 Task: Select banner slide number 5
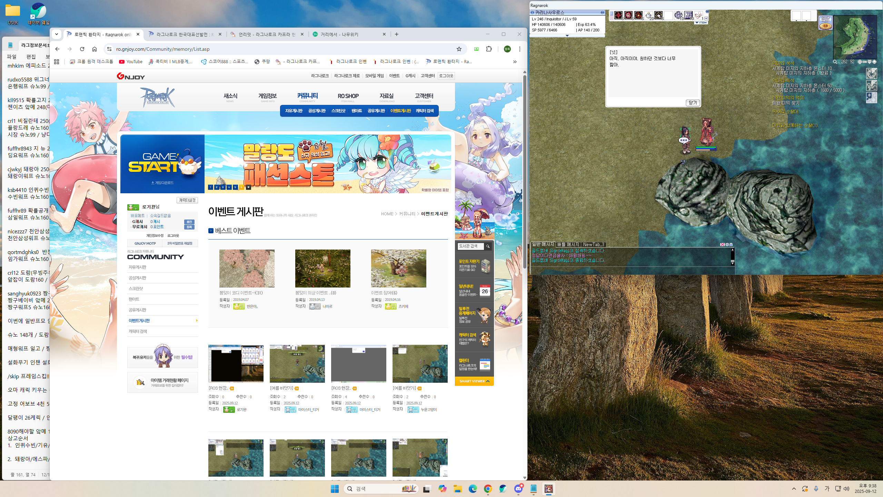coord(235,187)
